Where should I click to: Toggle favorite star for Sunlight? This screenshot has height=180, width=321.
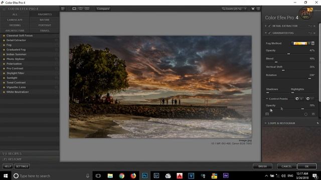pos(4,78)
